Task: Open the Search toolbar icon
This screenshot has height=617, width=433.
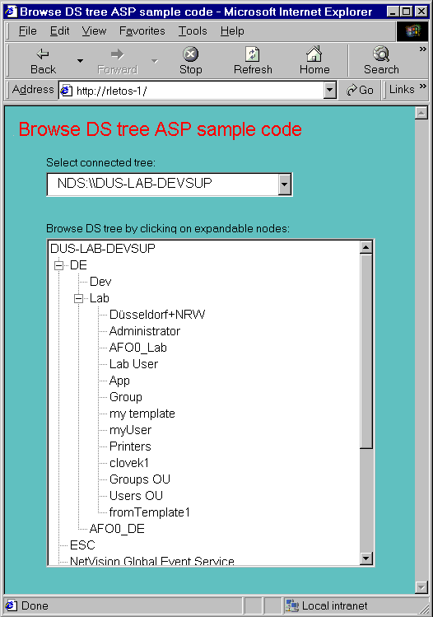Action: coord(381,54)
